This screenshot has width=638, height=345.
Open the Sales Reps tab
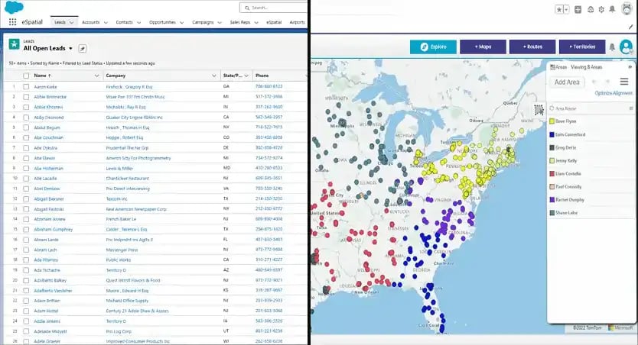tap(240, 22)
